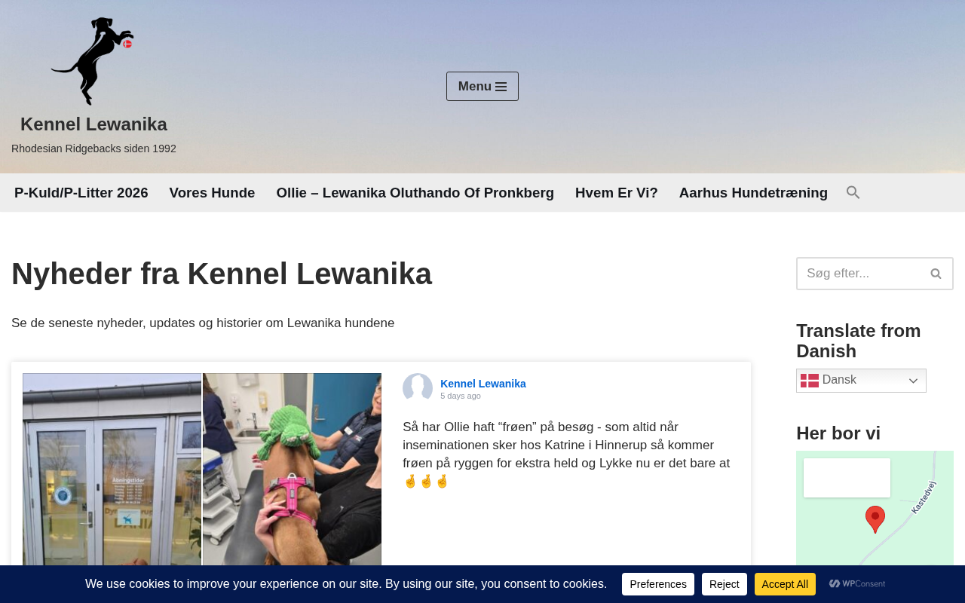Click the WPConsent logo in cookie bar
The height and width of the screenshot is (603, 965).
(857, 583)
